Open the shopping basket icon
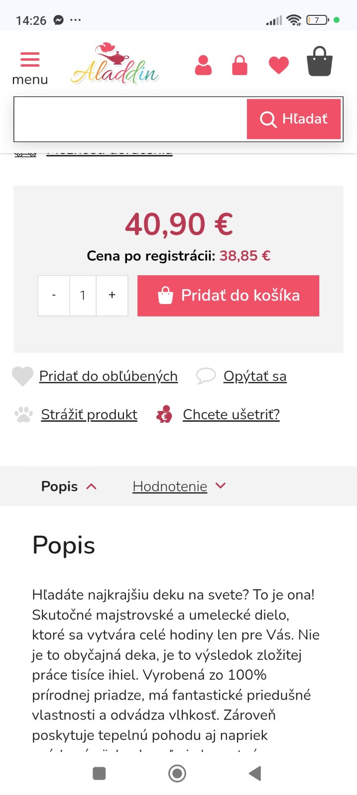Screen dimensions: 357x795 click(x=320, y=62)
